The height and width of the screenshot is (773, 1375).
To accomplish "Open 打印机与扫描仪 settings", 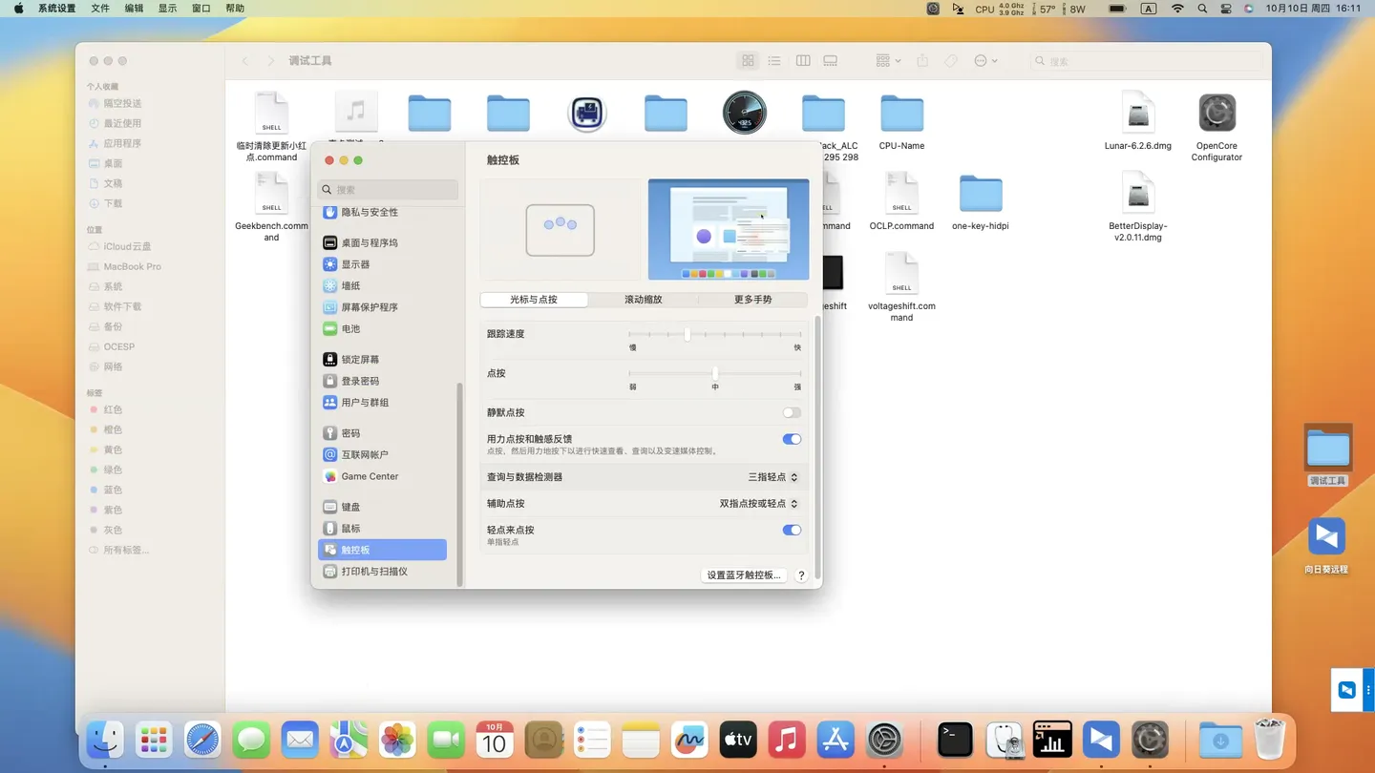I will [373, 572].
